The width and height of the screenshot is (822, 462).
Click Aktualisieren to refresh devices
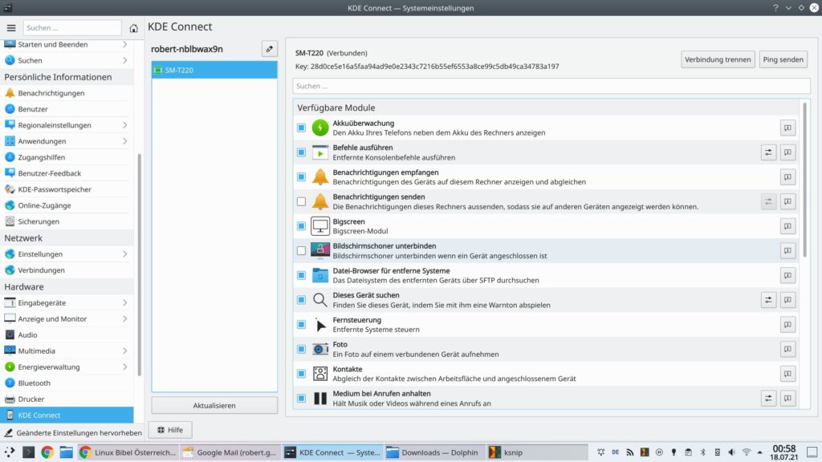click(214, 405)
